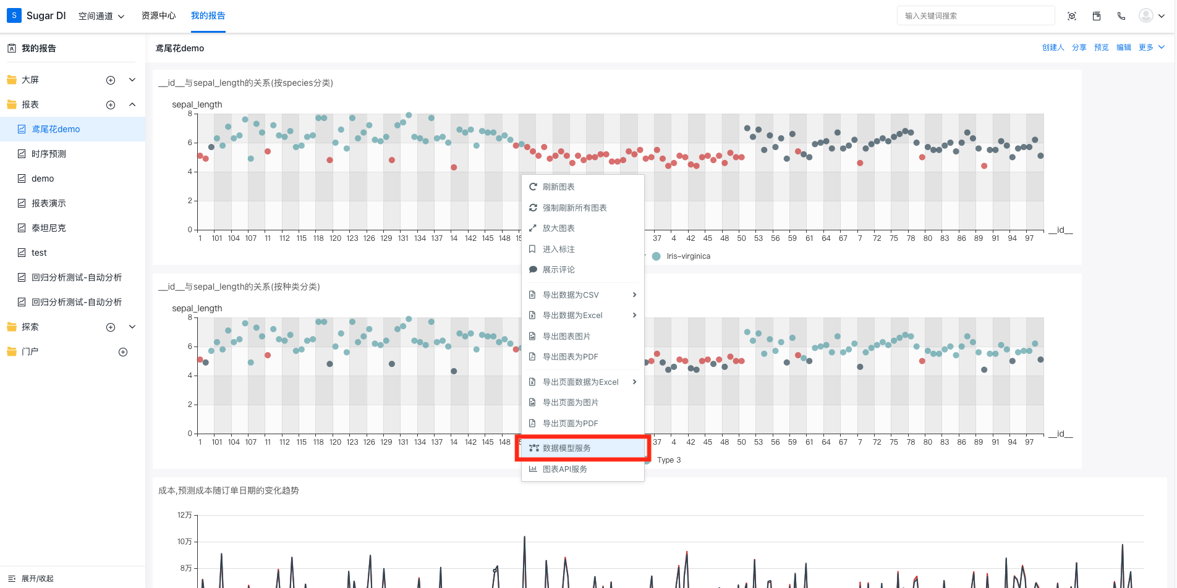Select 导出页面为PDF menu entry
The width and height of the screenshot is (1177, 588).
point(583,423)
